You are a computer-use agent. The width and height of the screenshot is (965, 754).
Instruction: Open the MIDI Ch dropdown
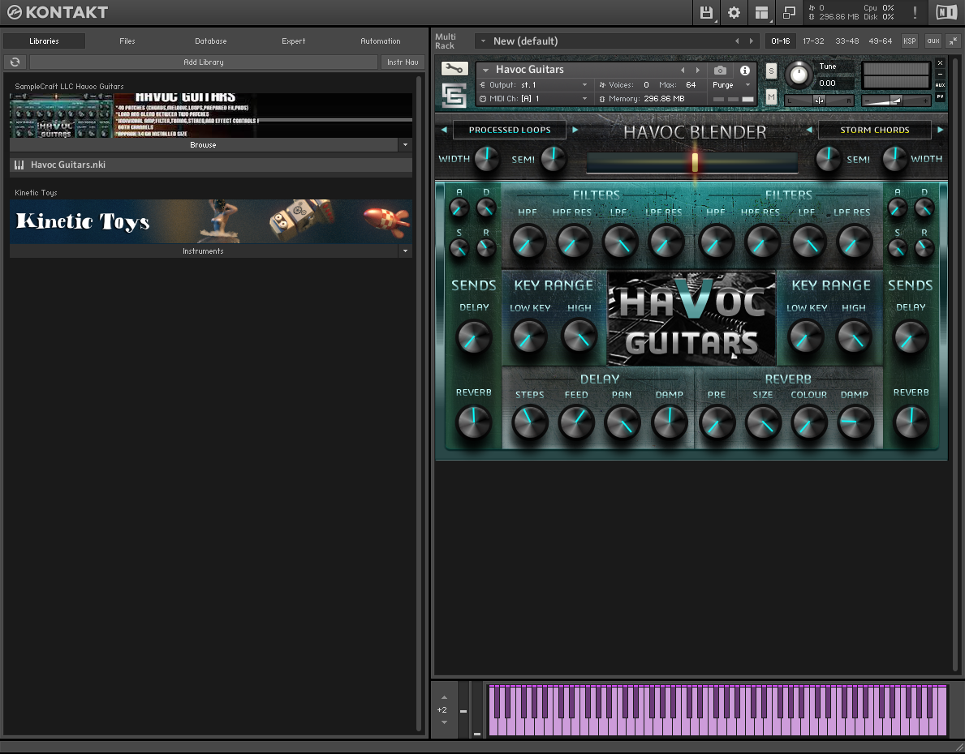pos(534,98)
